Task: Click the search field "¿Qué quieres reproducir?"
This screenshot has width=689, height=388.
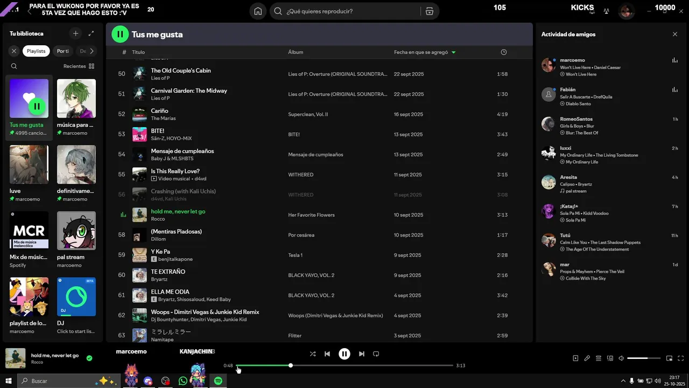Action: tap(344, 11)
